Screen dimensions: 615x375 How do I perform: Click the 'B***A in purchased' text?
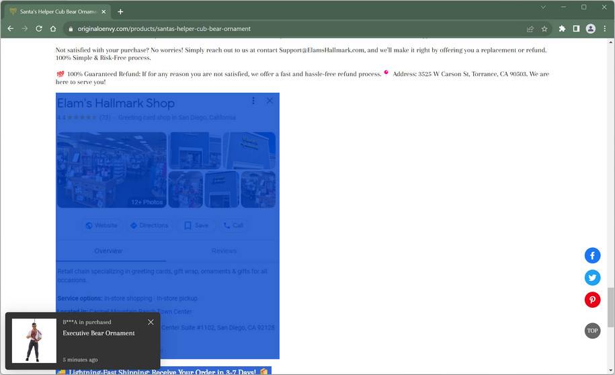pos(87,322)
